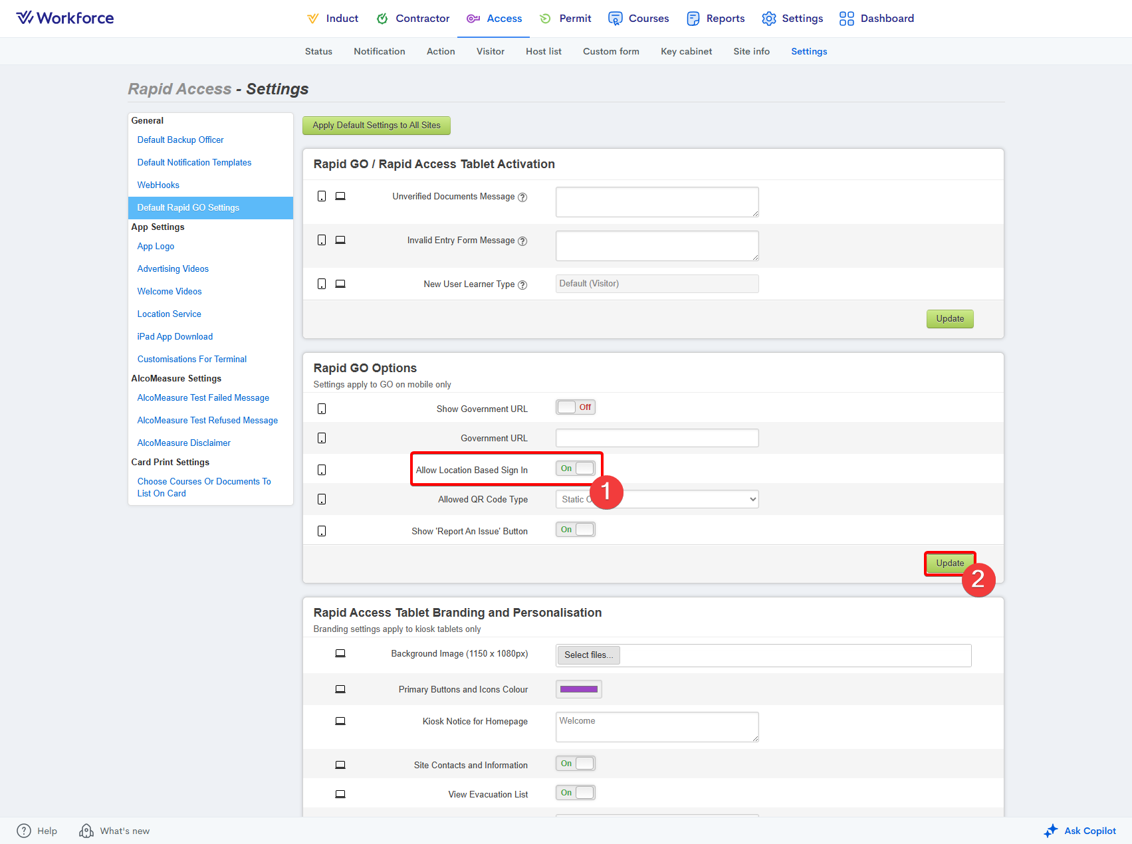Click the Ask Copilot sparkle icon
Screen dimensions: 1132x844
click(x=1050, y=831)
